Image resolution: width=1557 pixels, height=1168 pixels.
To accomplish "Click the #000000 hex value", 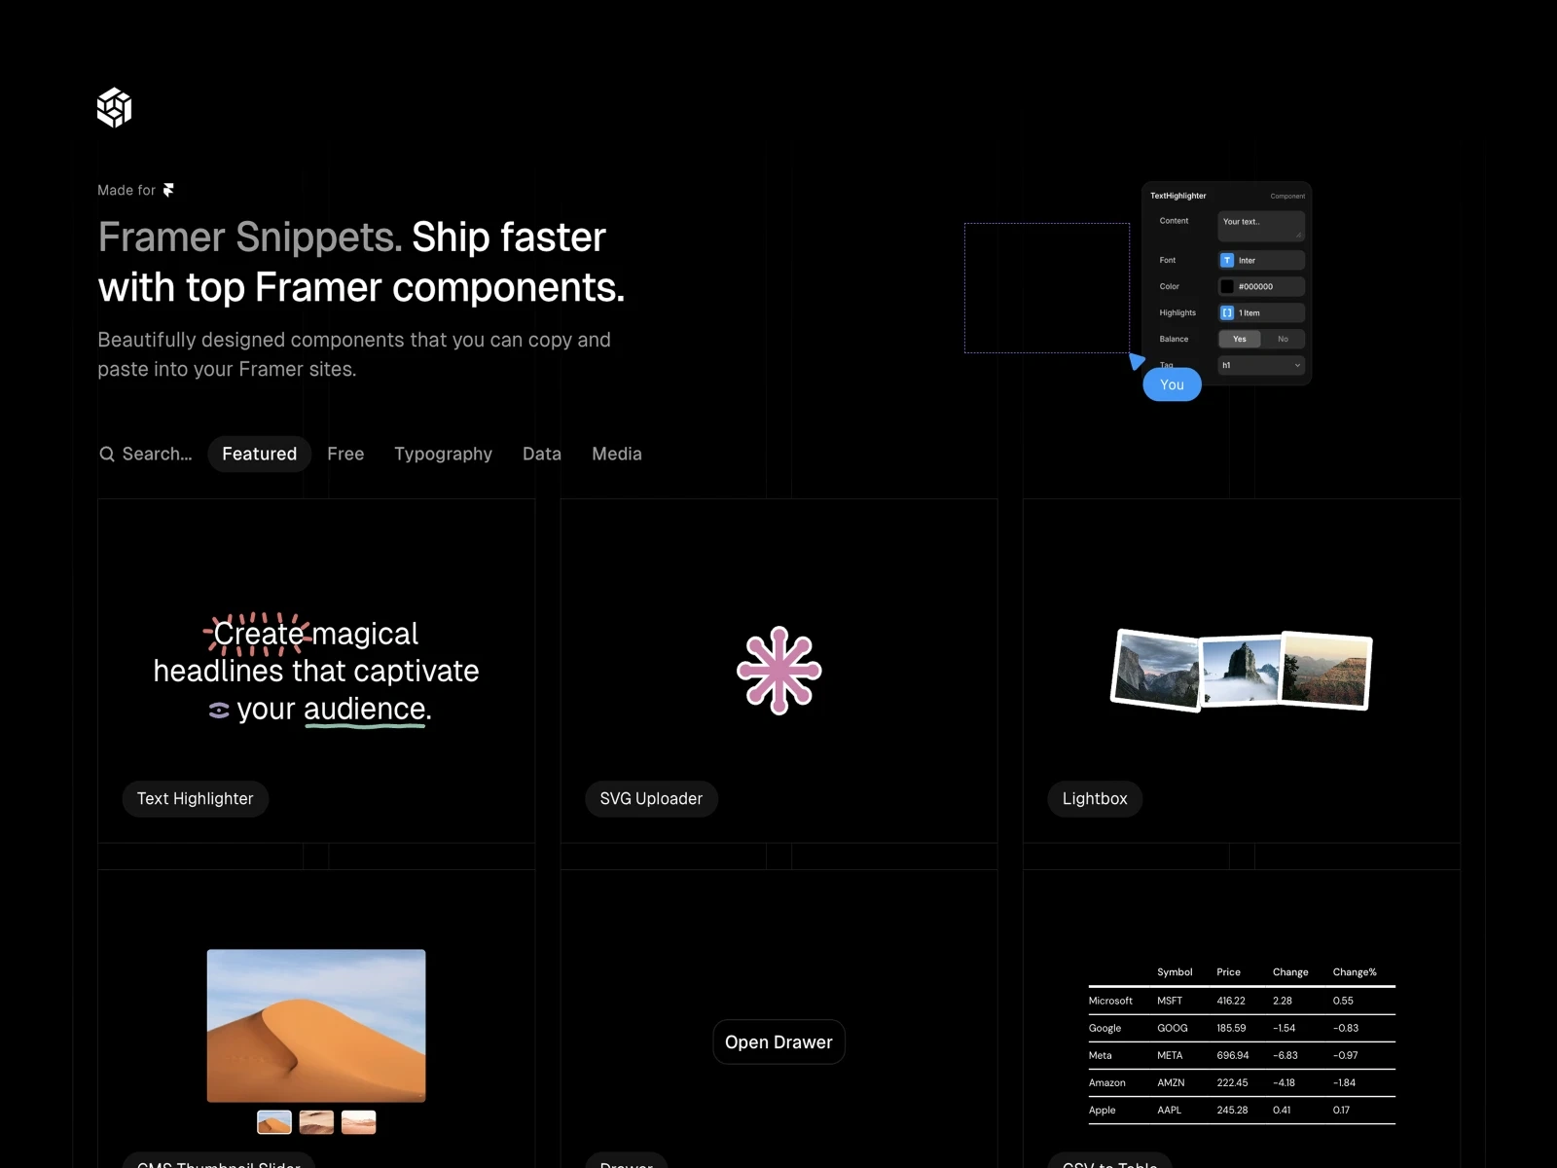I will pyautogui.click(x=1255, y=286).
